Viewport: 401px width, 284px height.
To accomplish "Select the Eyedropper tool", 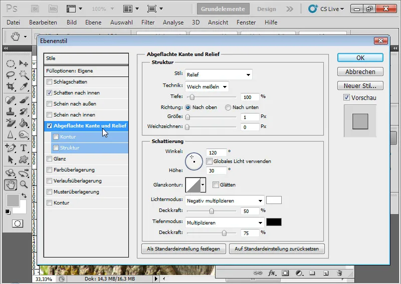I will point(24,86).
